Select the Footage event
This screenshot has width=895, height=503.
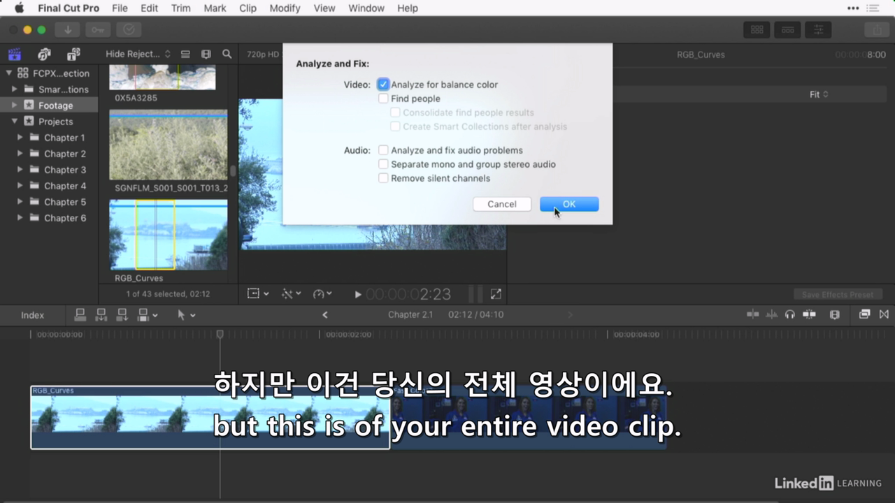49,105
